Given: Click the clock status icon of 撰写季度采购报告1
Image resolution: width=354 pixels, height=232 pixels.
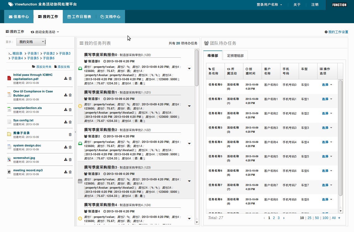Looking at the screenshot, I should coord(80,106).
